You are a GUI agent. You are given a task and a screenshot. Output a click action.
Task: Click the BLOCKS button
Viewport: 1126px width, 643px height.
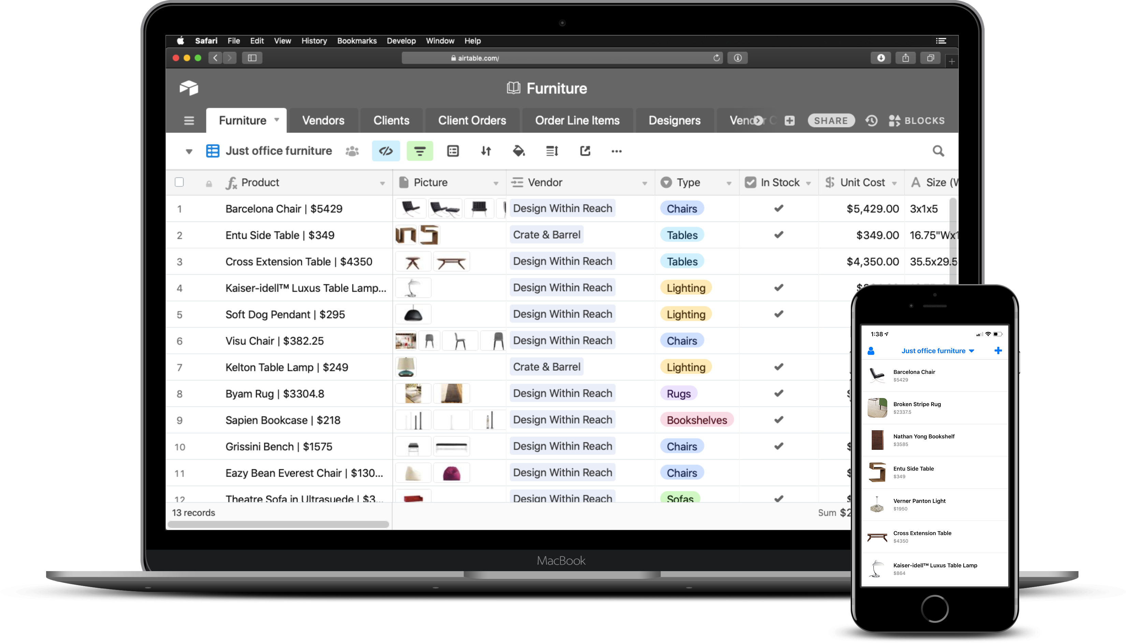pyautogui.click(x=917, y=121)
